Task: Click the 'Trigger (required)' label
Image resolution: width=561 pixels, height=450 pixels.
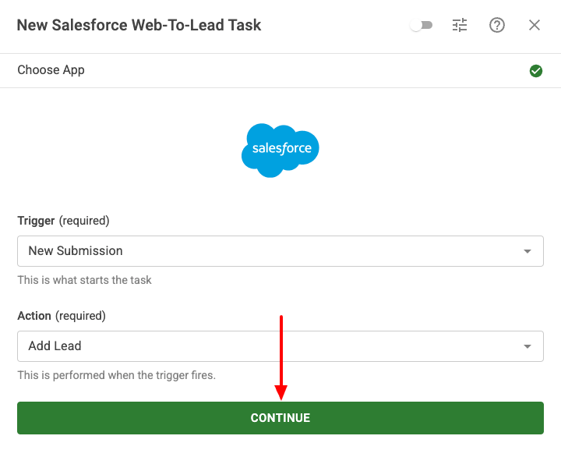Action: point(63,221)
